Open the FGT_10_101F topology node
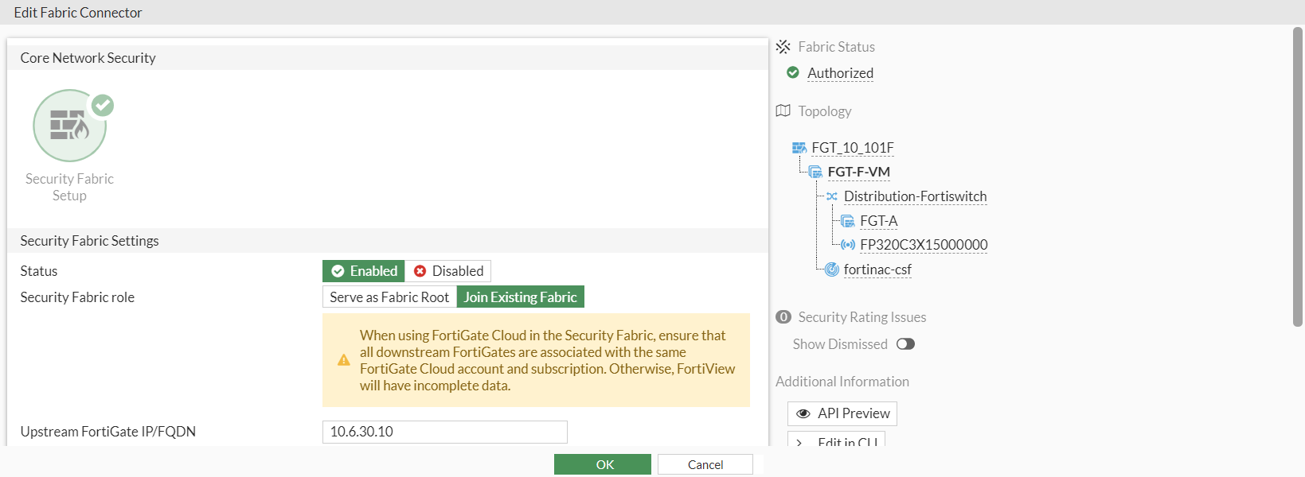Screen dimensions: 1305x477 (853, 148)
